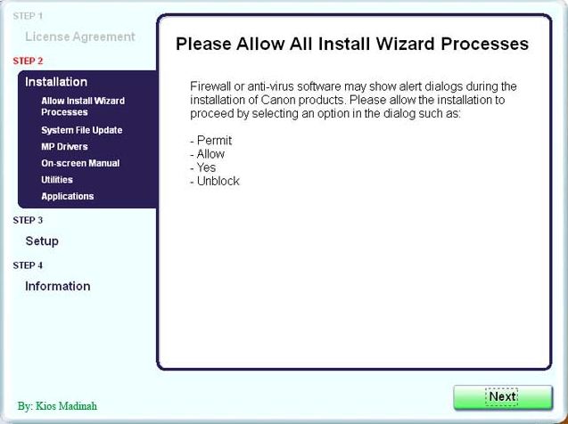Click the STEP 3 label
The image size is (568, 424).
28,220
